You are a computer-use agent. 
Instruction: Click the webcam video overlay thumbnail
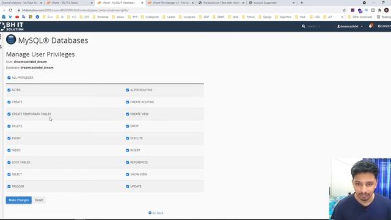360,189
